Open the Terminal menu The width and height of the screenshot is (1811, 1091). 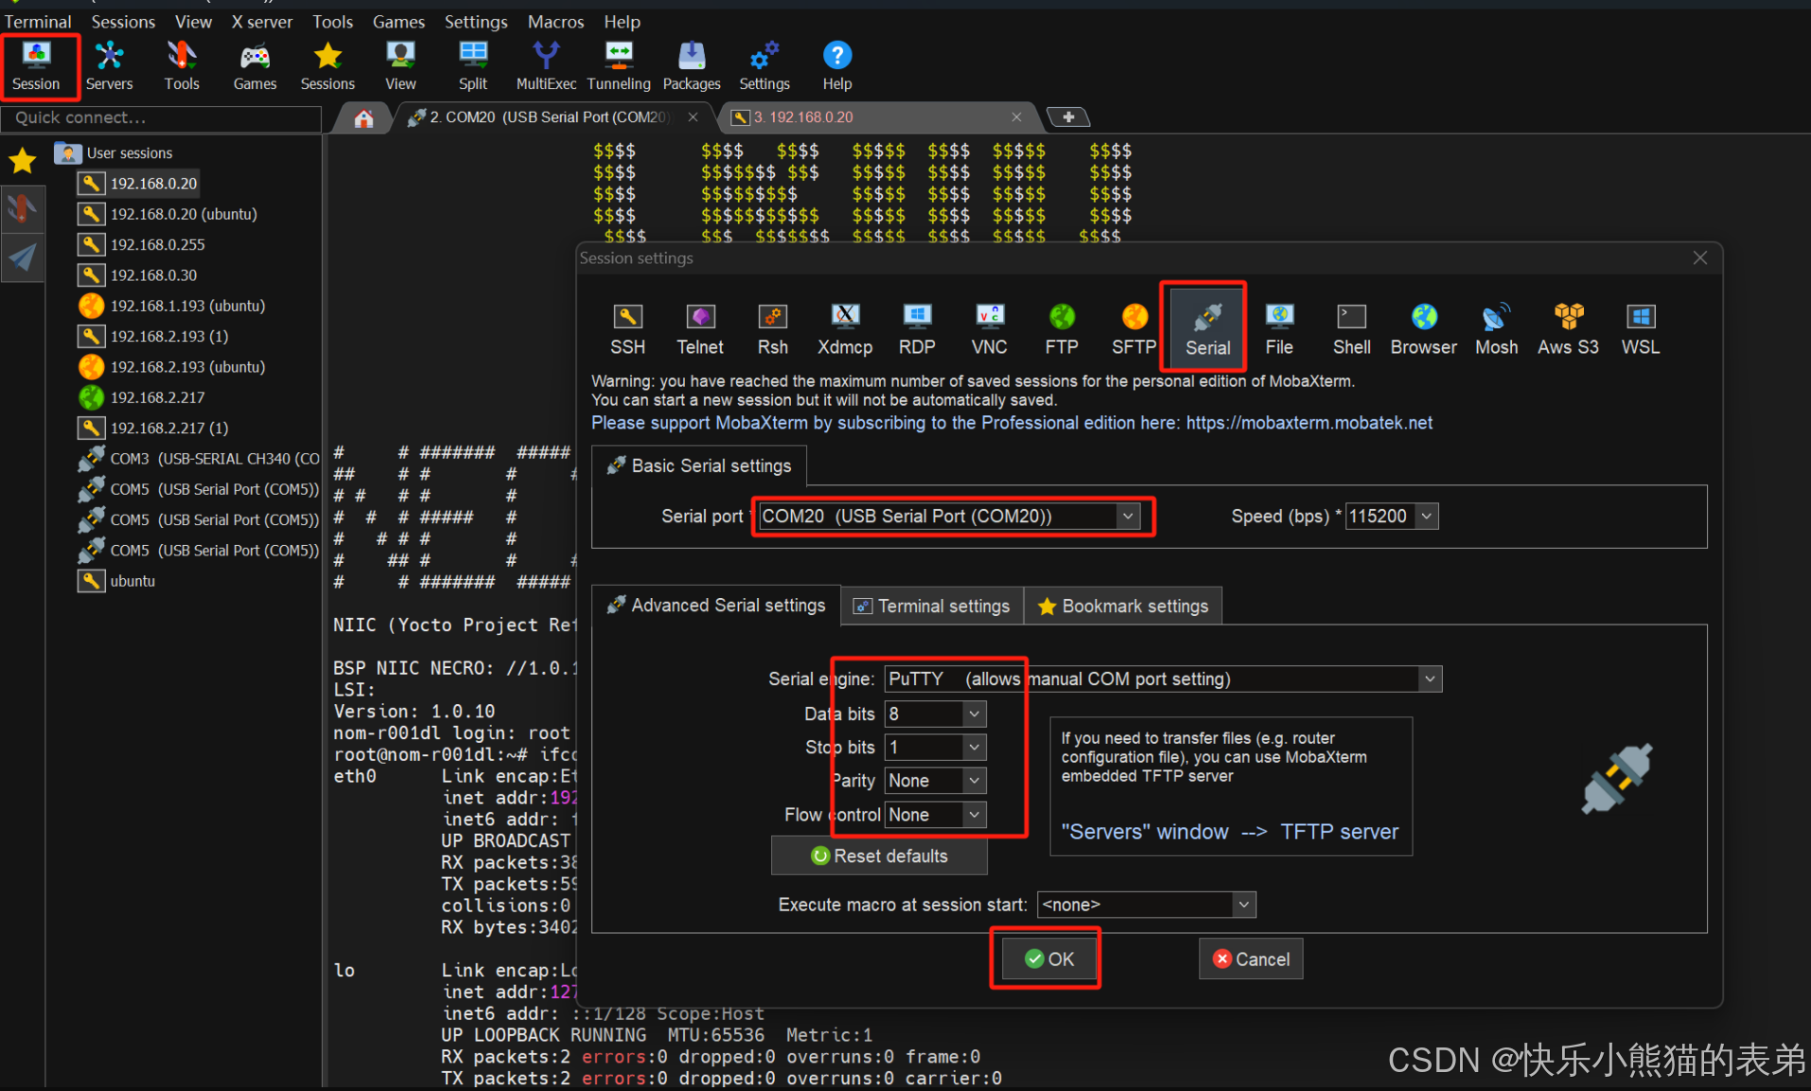click(39, 21)
